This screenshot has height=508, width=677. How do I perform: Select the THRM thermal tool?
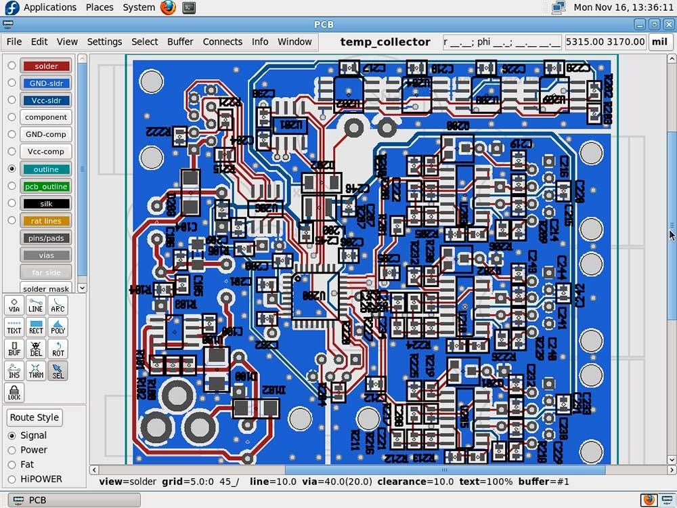point(36,371)
